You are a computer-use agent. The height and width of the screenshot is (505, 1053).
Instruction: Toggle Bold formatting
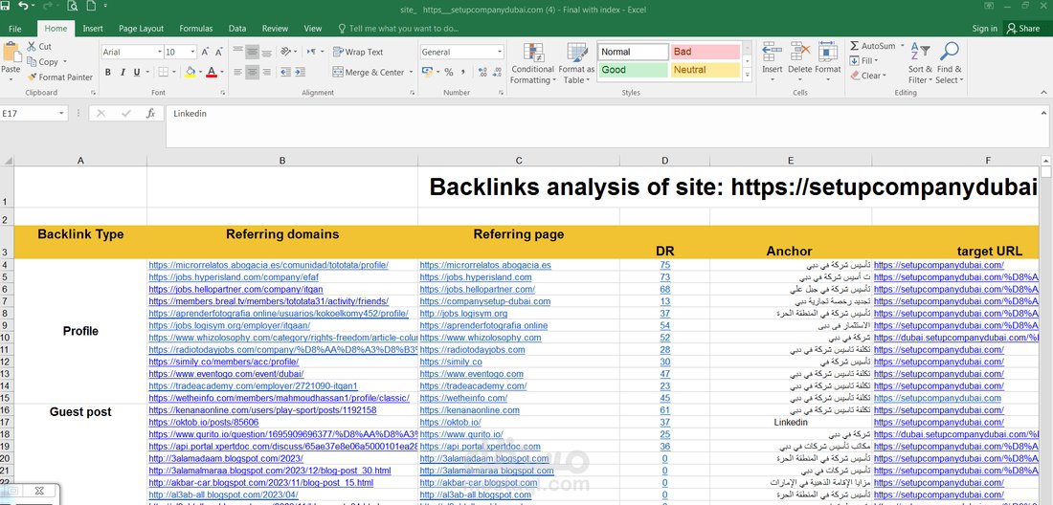(x=108, y=72)
